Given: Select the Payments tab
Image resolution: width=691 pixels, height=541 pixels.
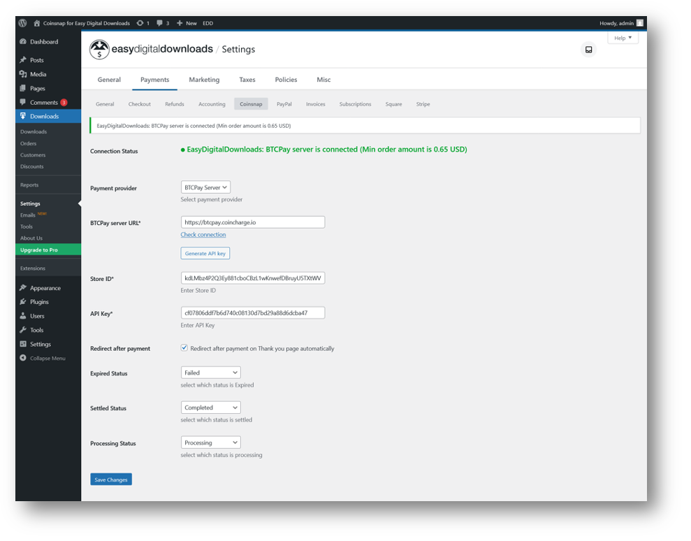Looking at the screenshot, I should click(154, 80).
